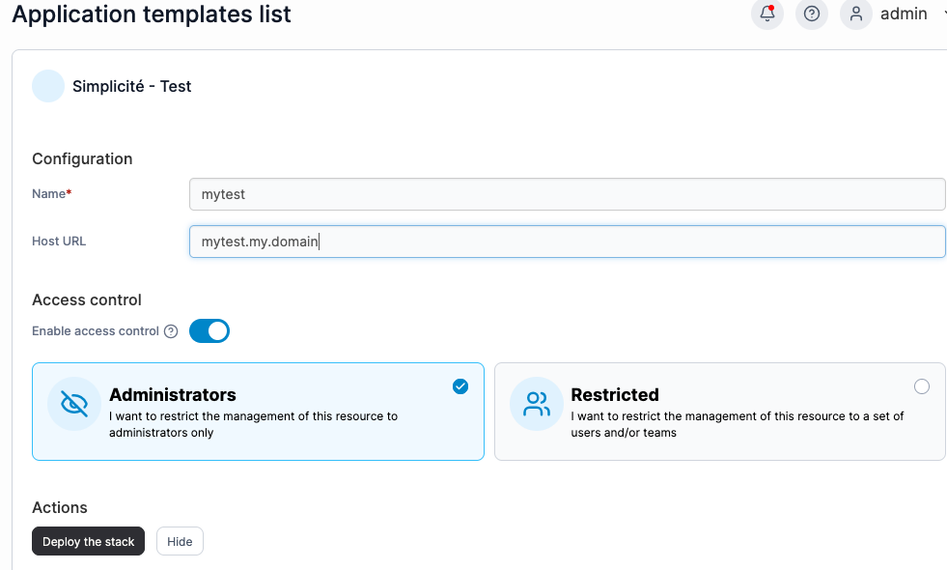Click the Deploy the stack button
Screen dimensions: 947x570
[x=88, y=542]
